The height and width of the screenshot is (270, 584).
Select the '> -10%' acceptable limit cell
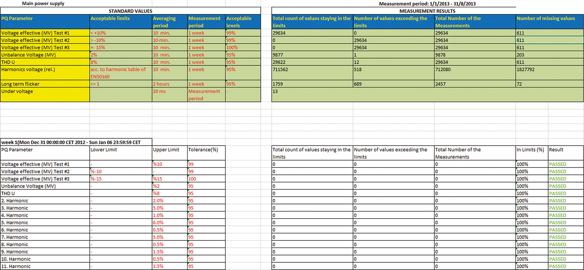pos(121,40)
